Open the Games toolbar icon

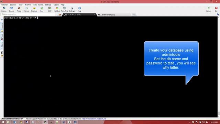[x=27, y=9]
